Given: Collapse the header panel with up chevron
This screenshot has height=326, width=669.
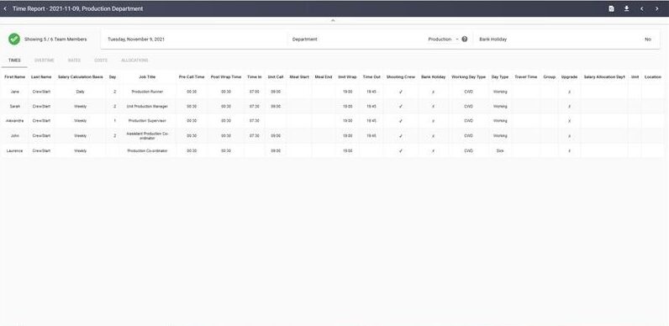Looking at the screenshot, I should click(333, 20).
